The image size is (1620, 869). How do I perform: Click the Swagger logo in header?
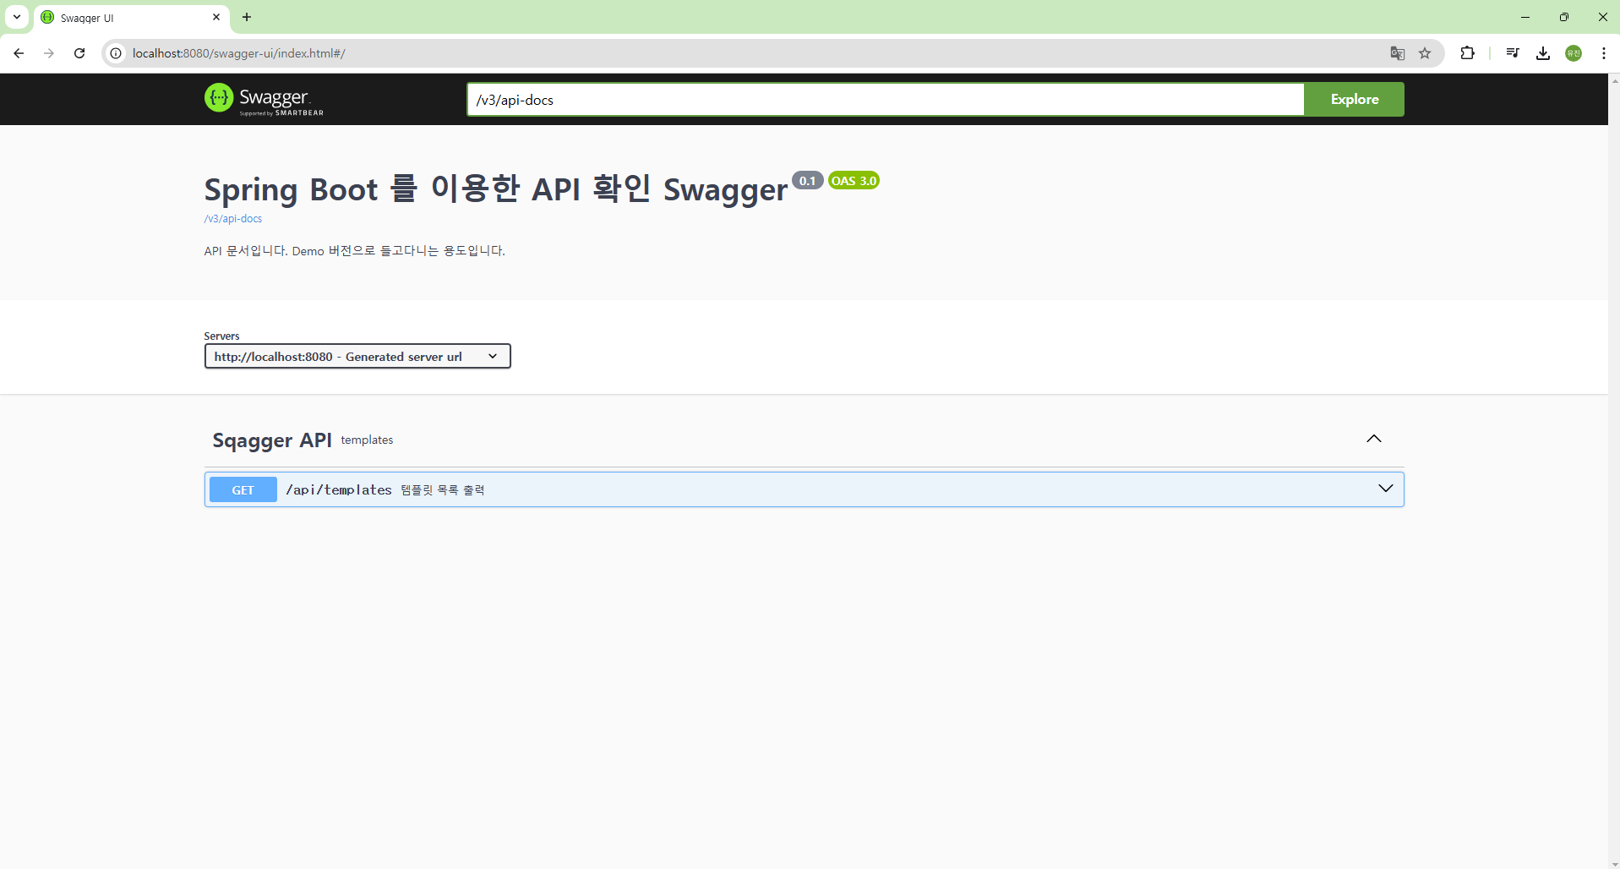coord(264,99)
